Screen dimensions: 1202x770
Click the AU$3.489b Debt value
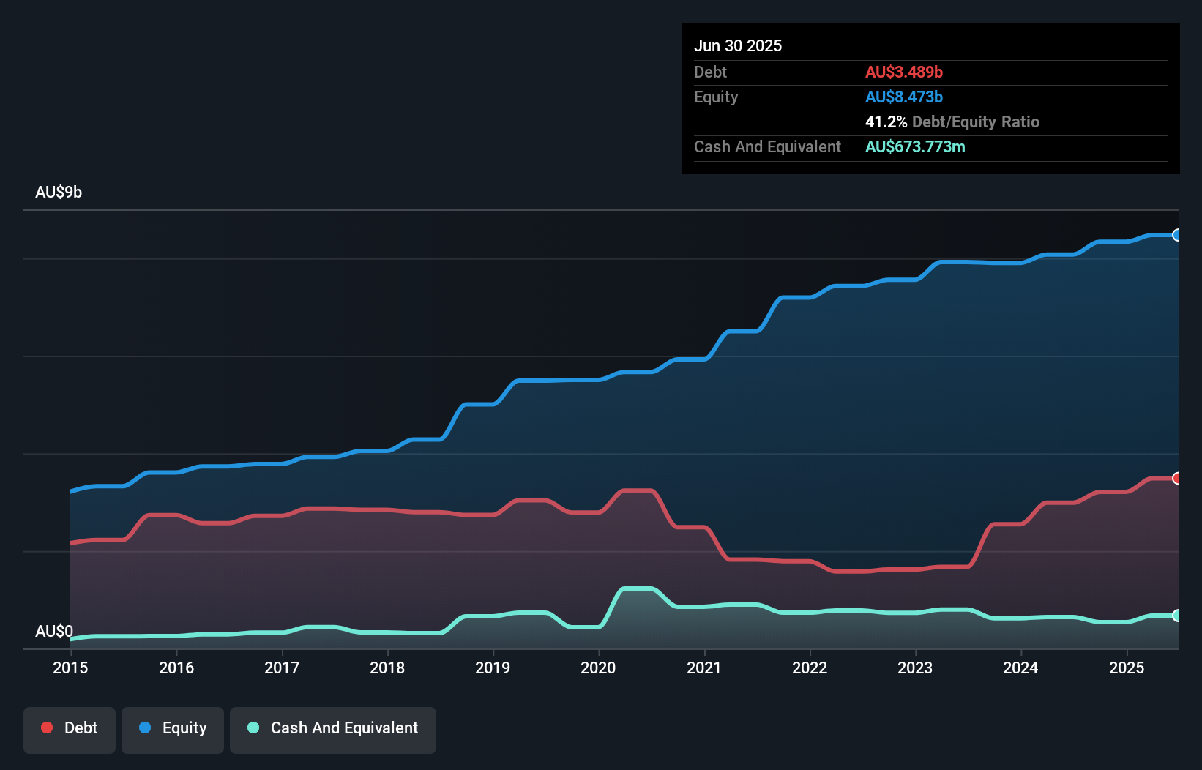pos(904,72)
